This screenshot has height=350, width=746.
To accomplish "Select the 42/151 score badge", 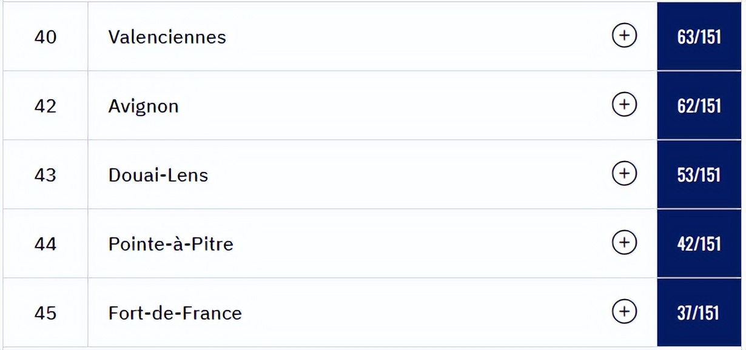I will point(699,244).
